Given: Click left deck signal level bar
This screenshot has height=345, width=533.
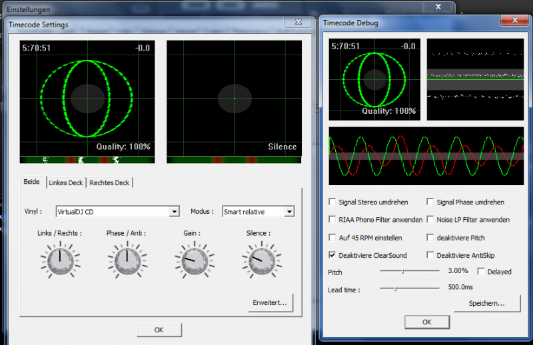Looking at the screenshot, I should (x=87, y=160).
